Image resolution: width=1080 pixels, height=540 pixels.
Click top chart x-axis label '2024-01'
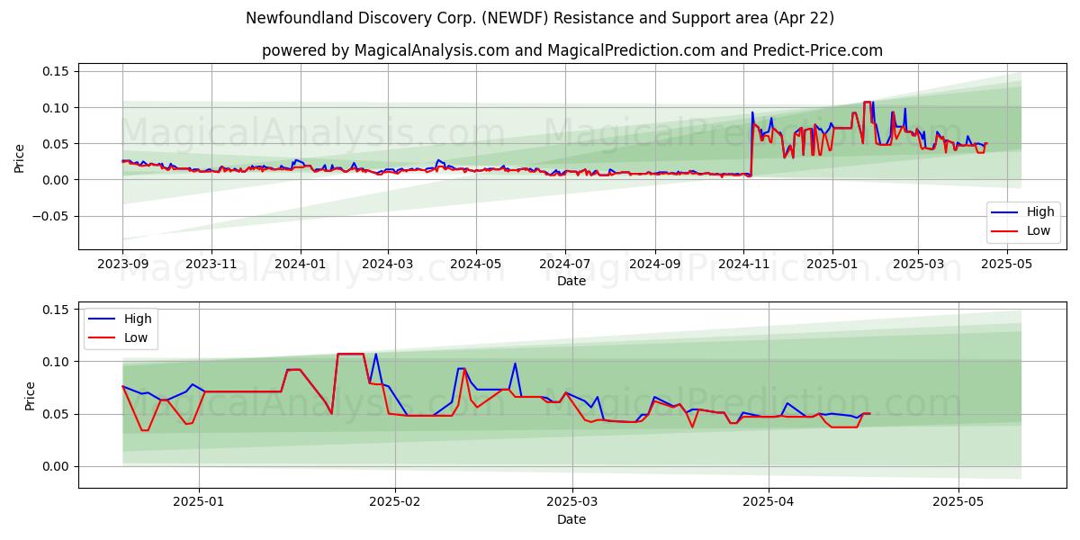pyautogui.click(x=300, y=265)
